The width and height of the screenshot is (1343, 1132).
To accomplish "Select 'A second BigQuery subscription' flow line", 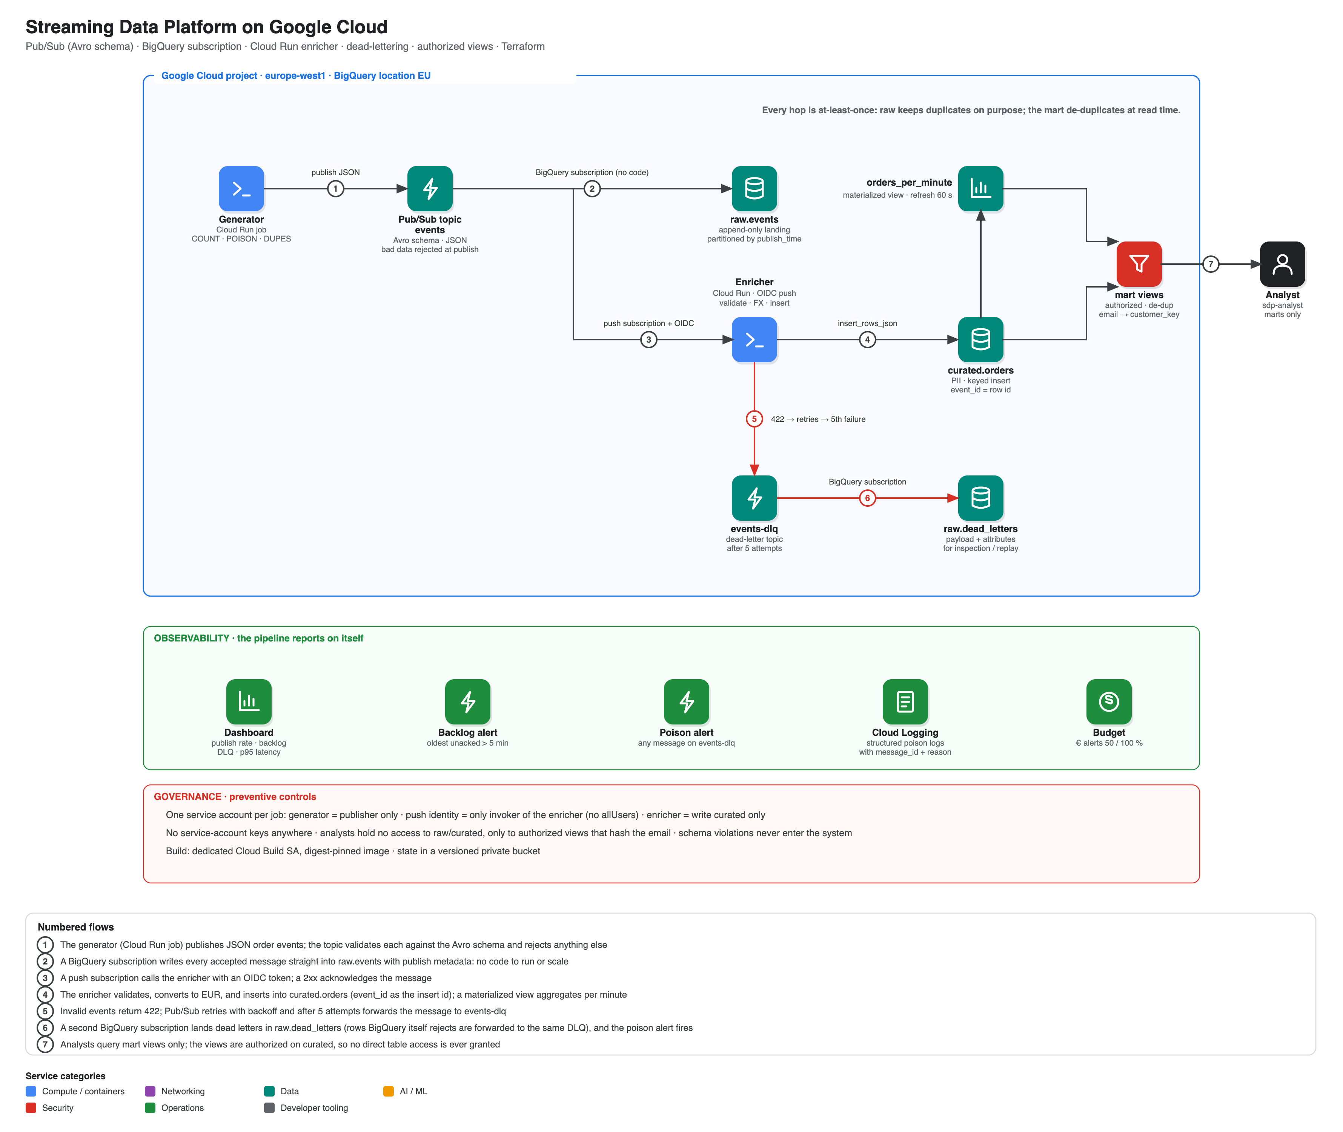I will pyautogui.click(x=376, y=1028).
